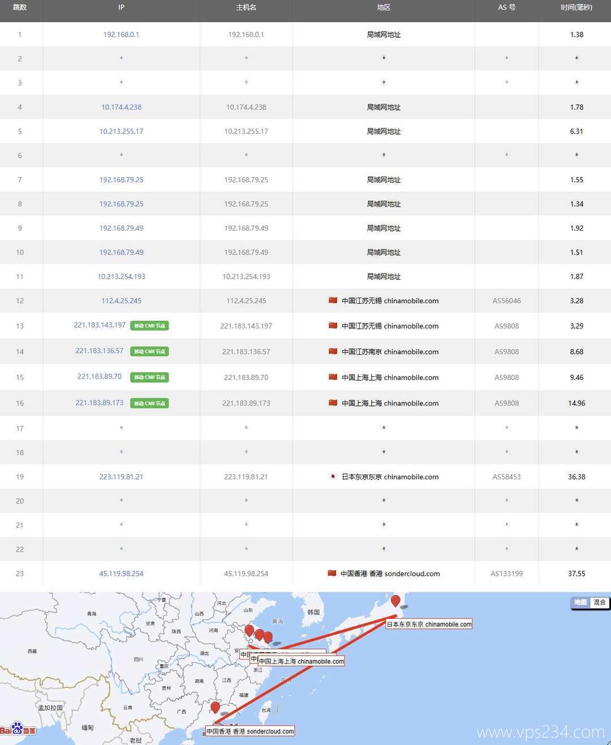Image resolution: width=611 pixels, height=745 pixels.
Task: Click the AS 号 column header
Action: click(x=506, y=7)
